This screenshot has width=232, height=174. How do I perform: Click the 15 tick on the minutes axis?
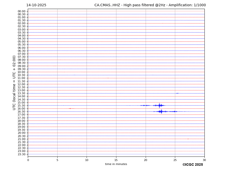click(x=116, y=160)
